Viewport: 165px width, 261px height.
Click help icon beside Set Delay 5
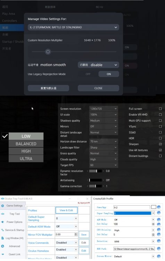pyautogui.click(x=159, y=234)
